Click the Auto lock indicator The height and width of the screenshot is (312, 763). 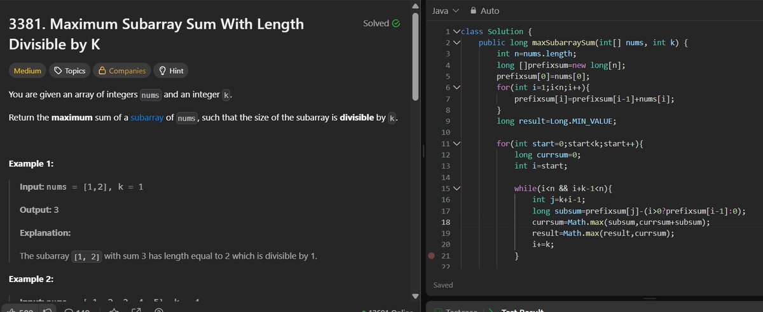(x=484, y=11)
